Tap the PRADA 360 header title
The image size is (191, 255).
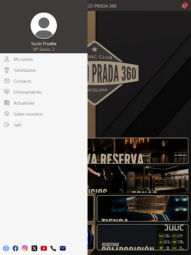point(102,6)
